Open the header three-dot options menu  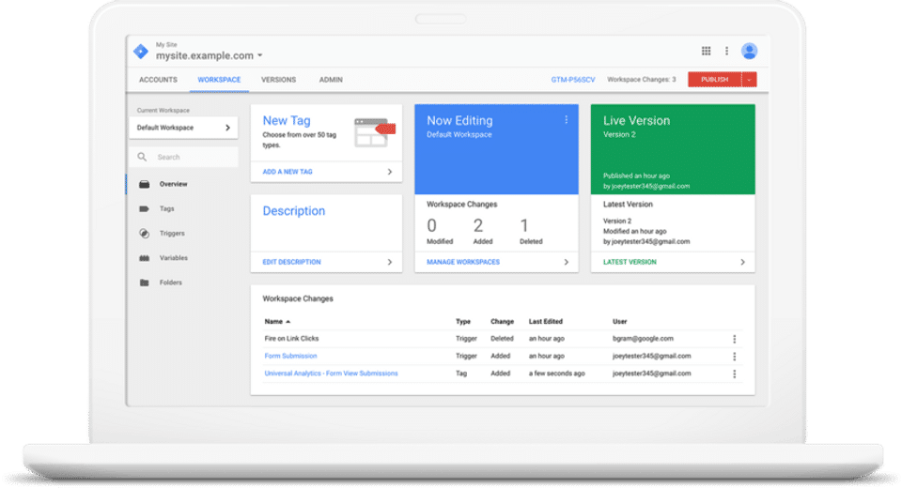[726, 52]
